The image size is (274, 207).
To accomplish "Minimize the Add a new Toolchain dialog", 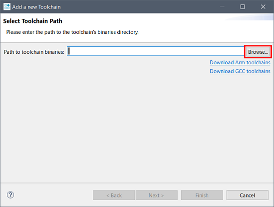I will tap(222, 7).
